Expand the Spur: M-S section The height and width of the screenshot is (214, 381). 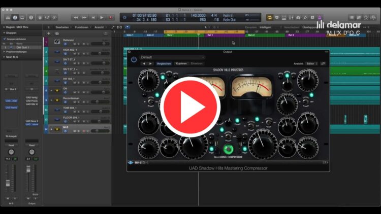pyautogui.click(x=4, y=57)
